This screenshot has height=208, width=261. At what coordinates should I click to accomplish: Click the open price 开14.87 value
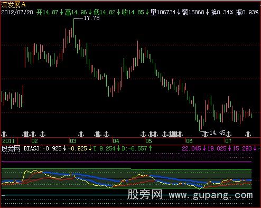coord(48,12)
